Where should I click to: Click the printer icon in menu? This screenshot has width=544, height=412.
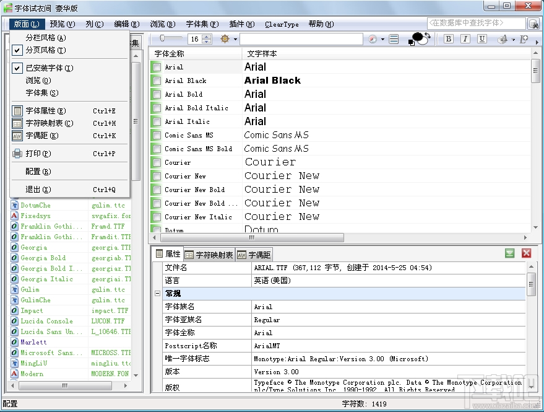17,154
